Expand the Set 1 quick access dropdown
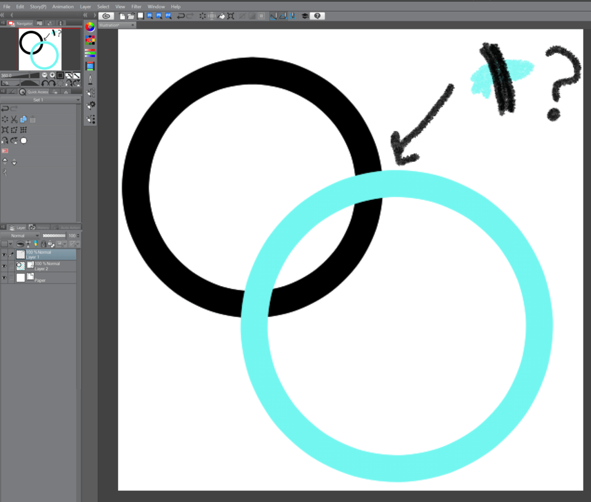 (78, 100)
